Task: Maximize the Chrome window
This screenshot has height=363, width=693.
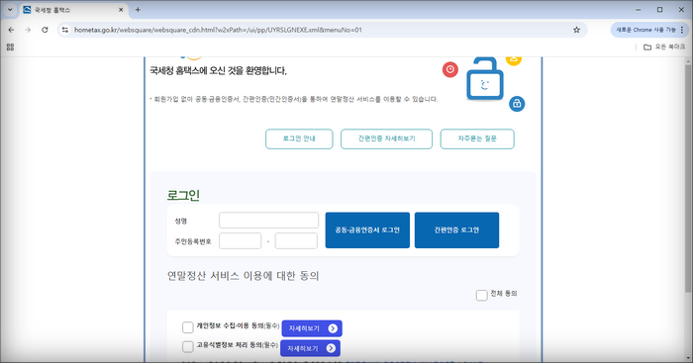Action: tap(660, 10)
